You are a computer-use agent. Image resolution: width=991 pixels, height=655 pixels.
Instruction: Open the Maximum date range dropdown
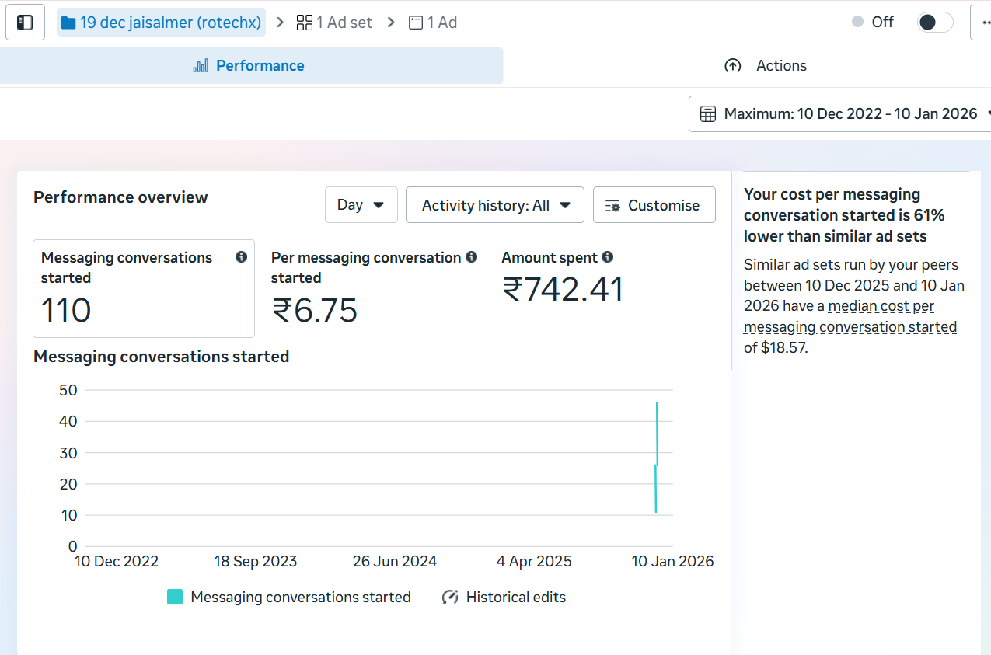tap(840, 114)
